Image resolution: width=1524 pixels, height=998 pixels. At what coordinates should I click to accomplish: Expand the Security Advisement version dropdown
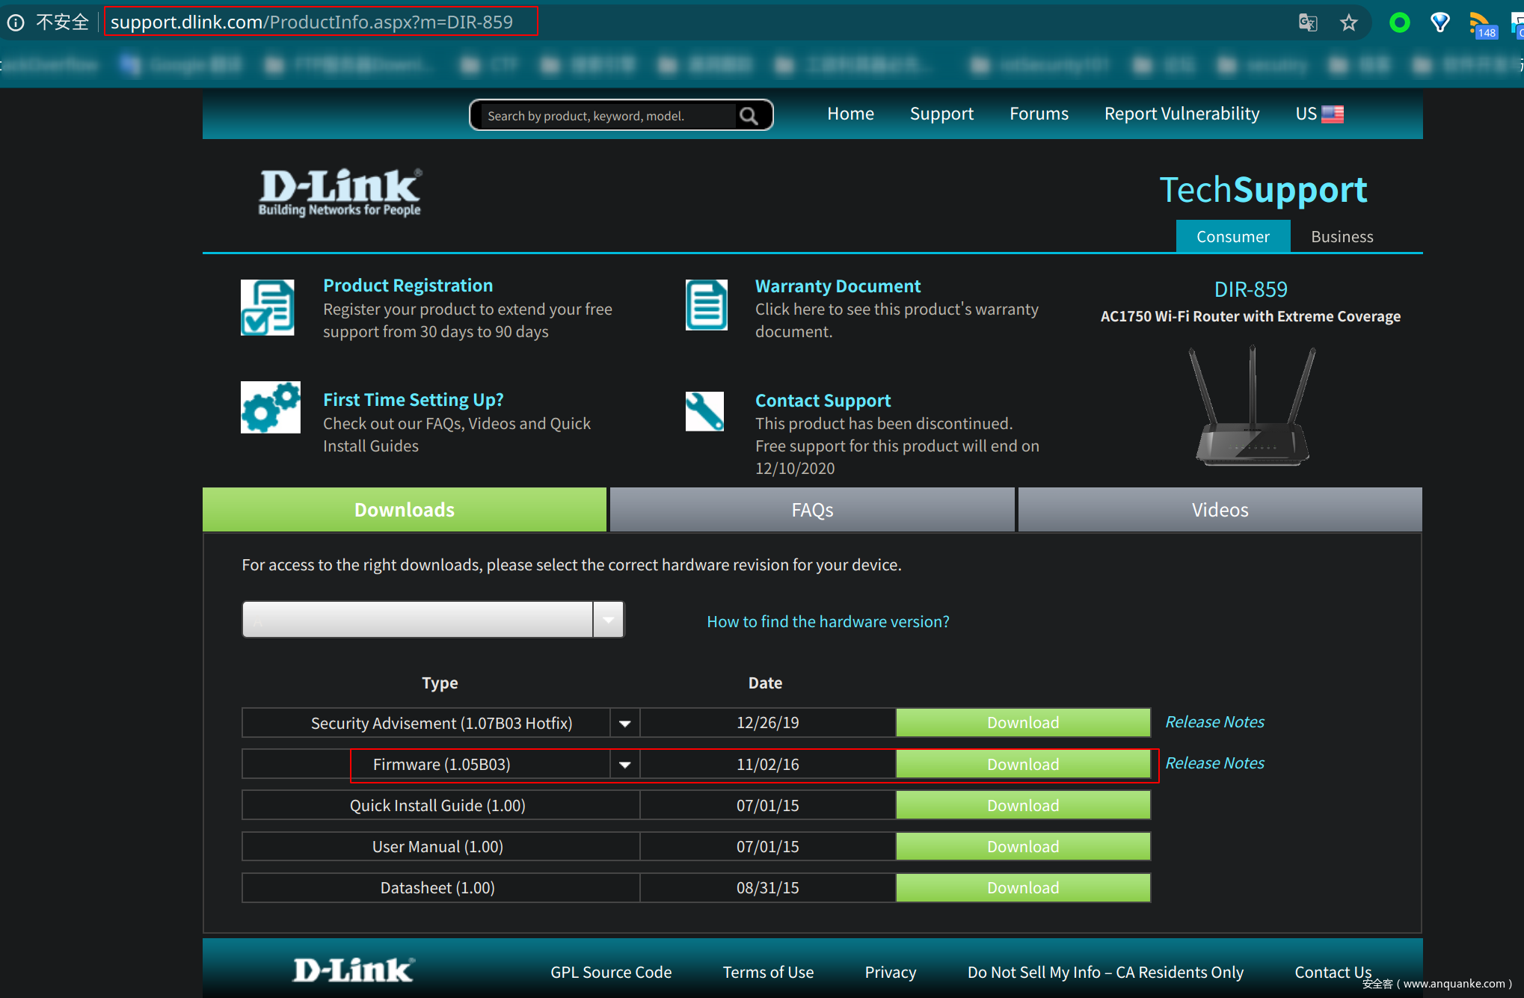624,723
